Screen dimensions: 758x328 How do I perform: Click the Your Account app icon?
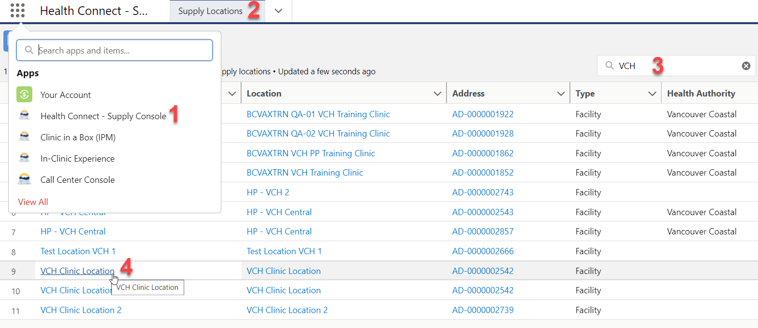25,95
